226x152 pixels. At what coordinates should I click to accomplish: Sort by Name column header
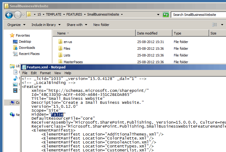coord(94,33)
